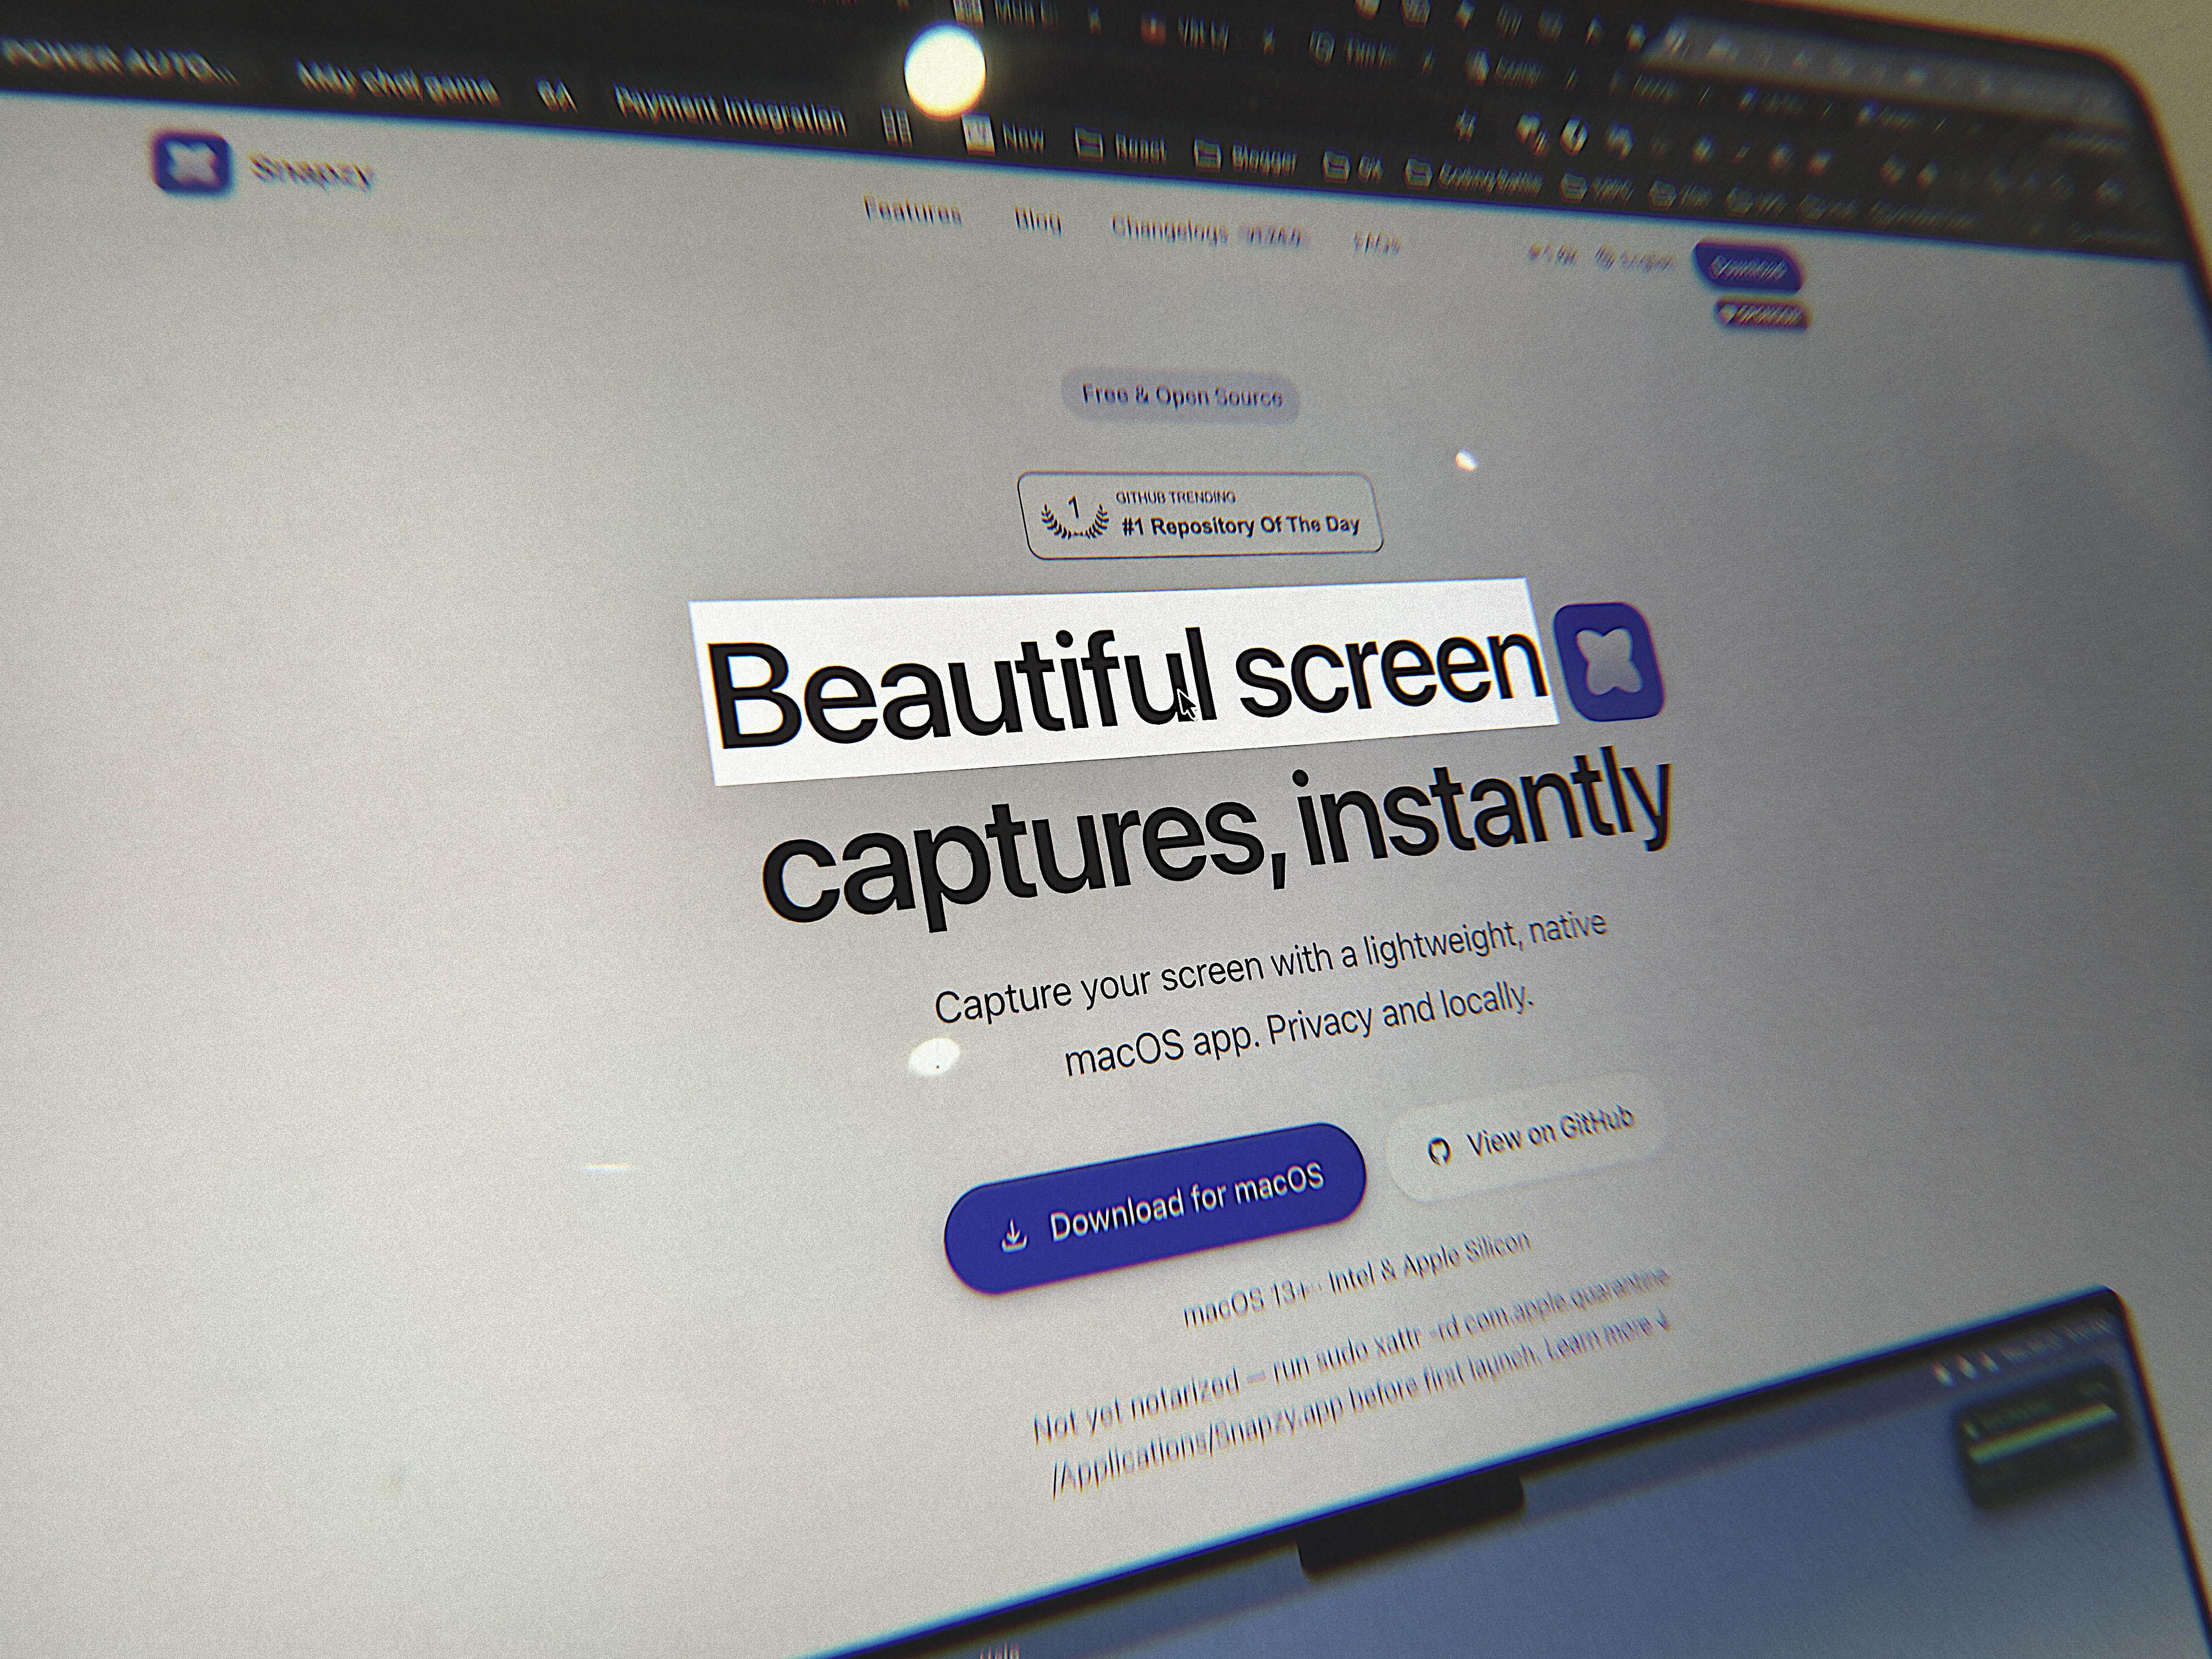Click the 'captures, instantly' headline text
This screenshot has width=2212, height=1659.
click(1217, 838)
